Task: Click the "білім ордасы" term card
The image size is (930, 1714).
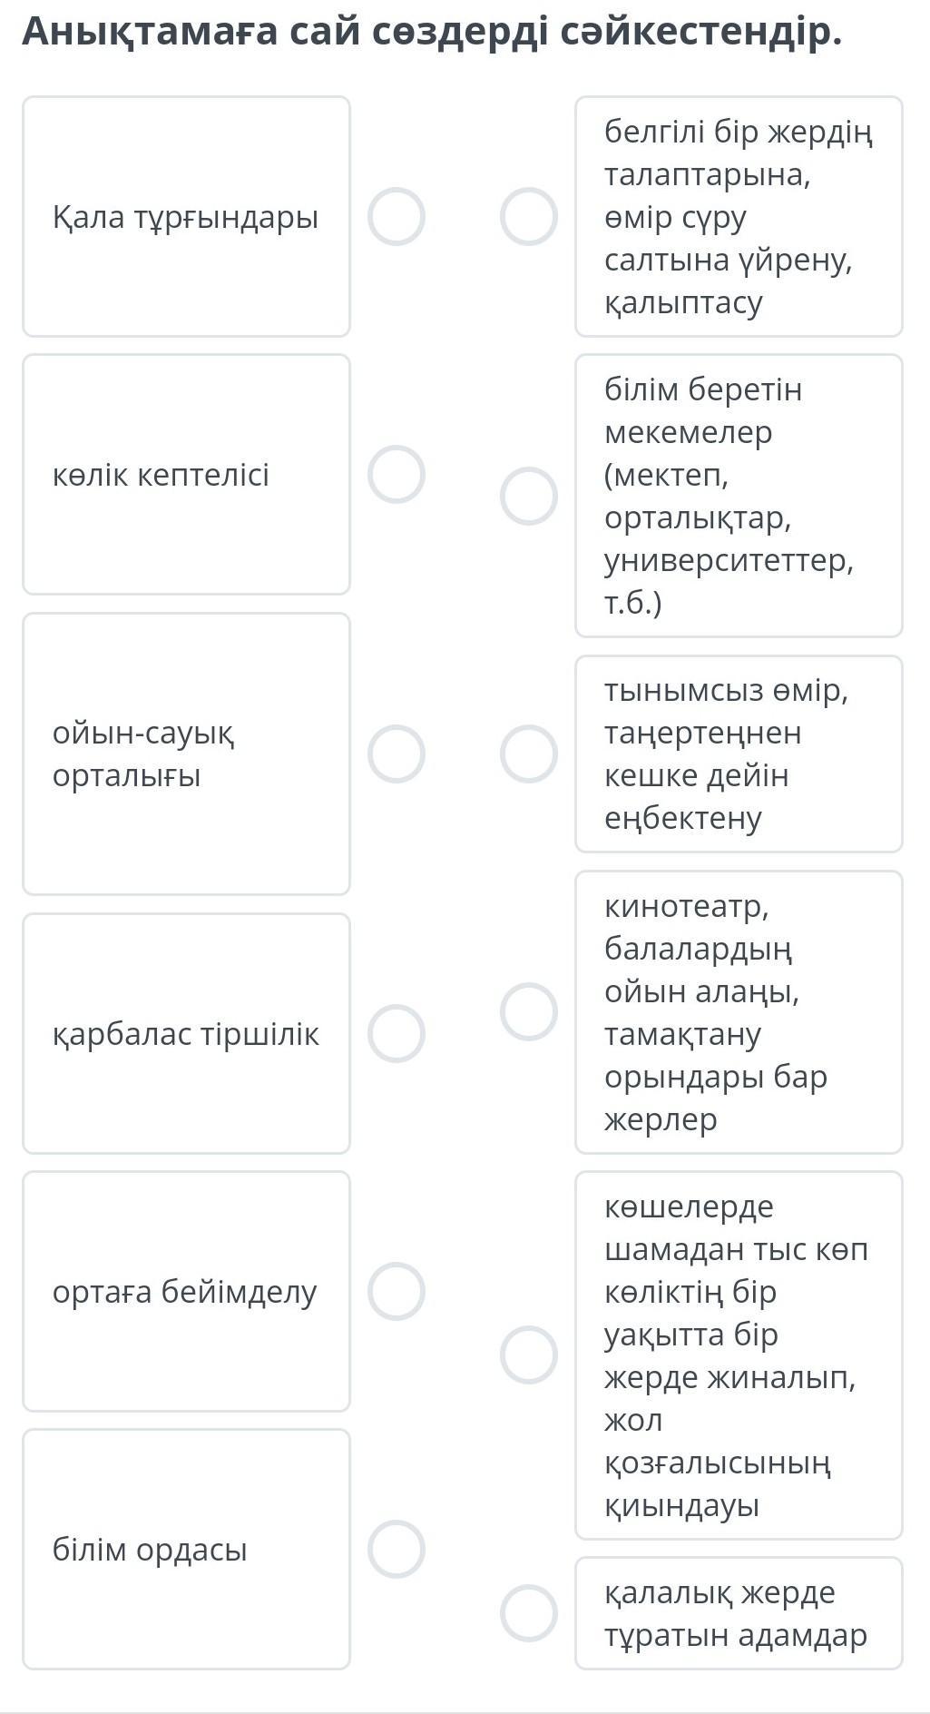Action: click(x=186, y=1549)
